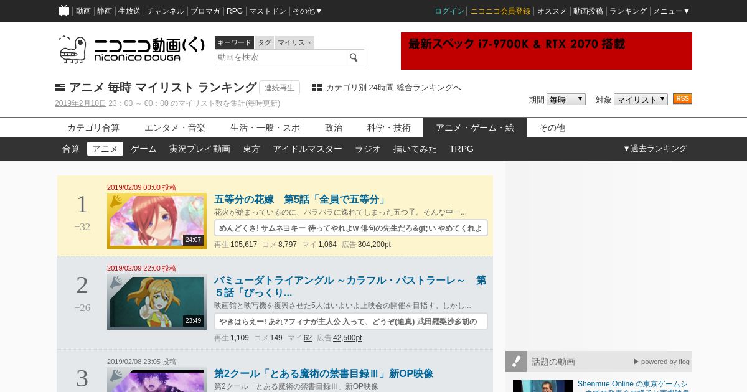Switch to エンタメ・音楽 tab
Screen dimensions: 747x392
coord(175,128)
